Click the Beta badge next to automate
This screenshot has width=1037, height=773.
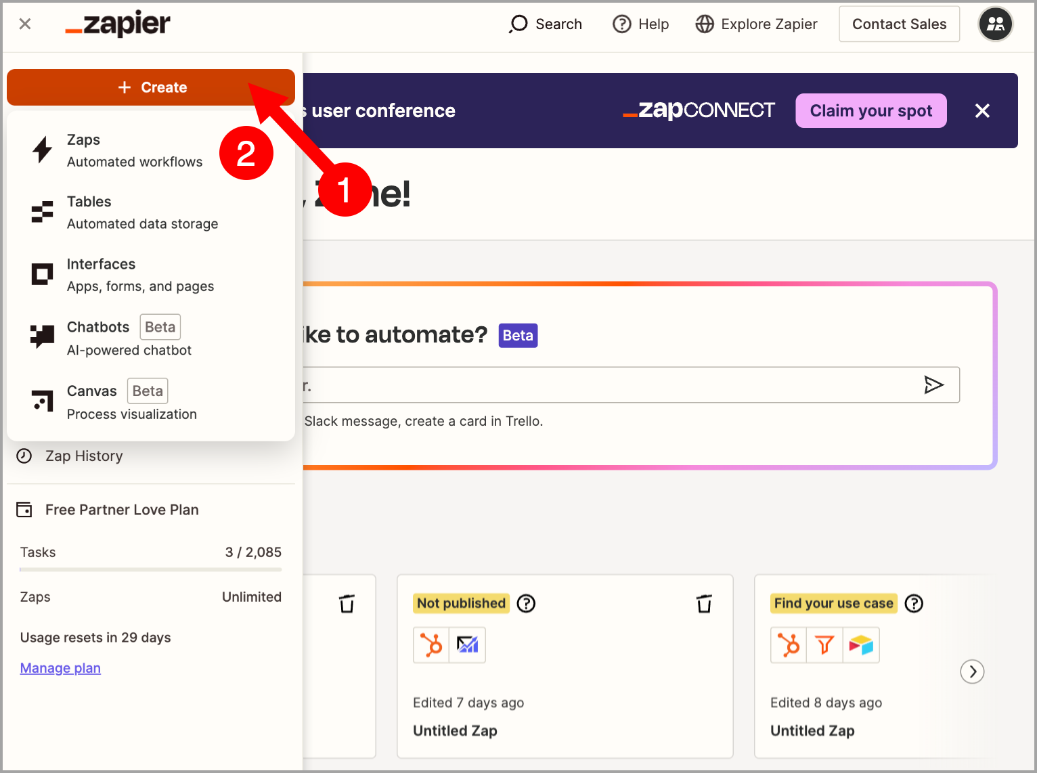518,336
